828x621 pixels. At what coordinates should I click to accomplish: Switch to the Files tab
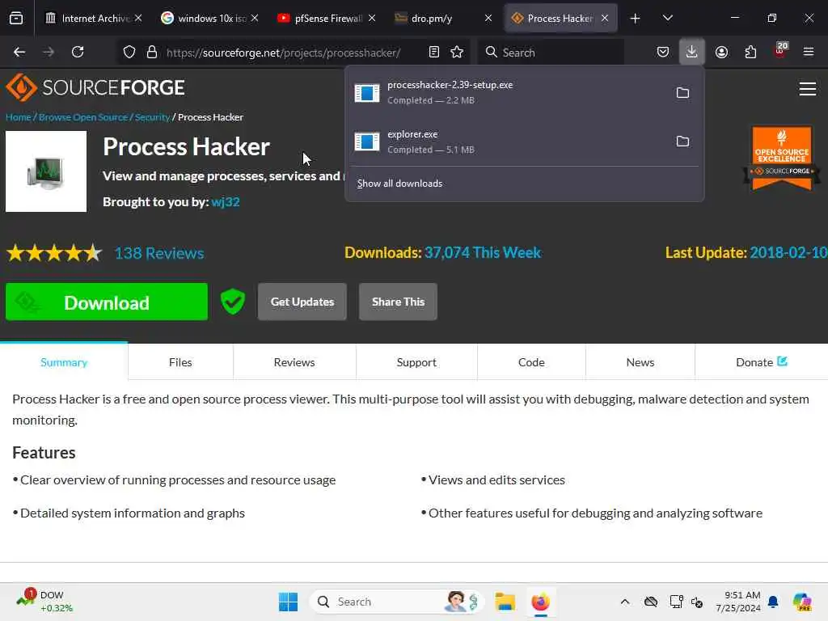pos(180,362)
